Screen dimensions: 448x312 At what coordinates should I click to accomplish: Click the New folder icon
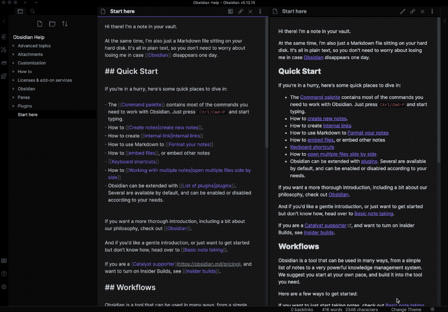pyautogui.click(x=52, y=24)
